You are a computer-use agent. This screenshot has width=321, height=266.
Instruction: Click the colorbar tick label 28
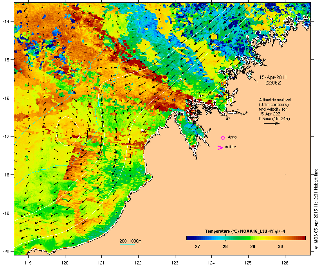click(225, 246)
